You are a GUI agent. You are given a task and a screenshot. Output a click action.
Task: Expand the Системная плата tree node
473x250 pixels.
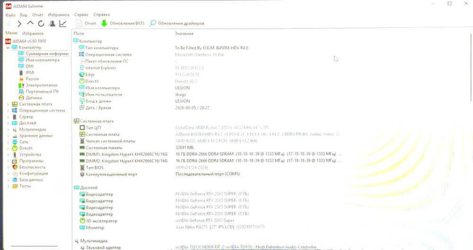click(x=8, y=104)
